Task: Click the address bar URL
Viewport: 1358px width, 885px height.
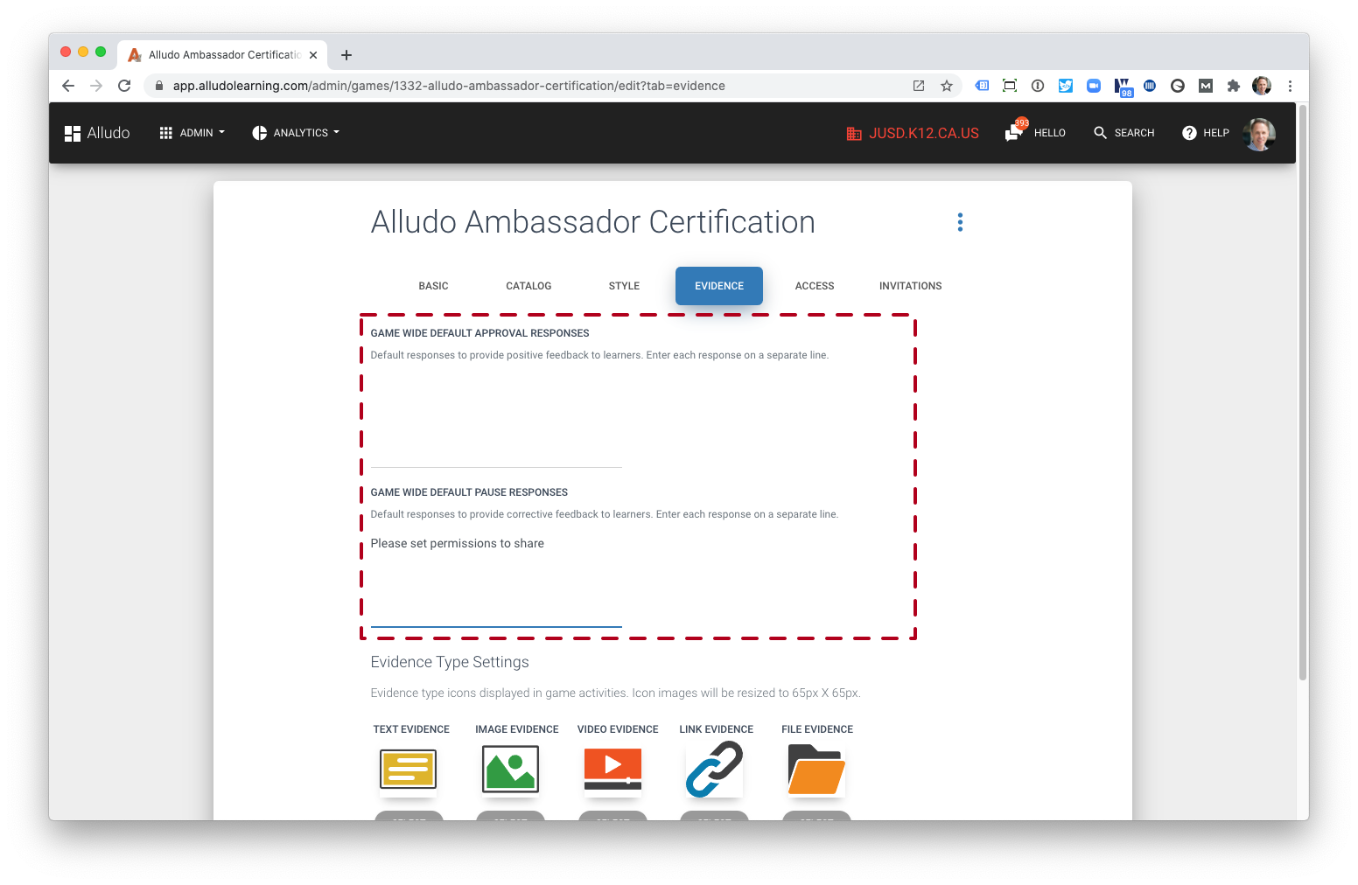Action: pos(449,86)
